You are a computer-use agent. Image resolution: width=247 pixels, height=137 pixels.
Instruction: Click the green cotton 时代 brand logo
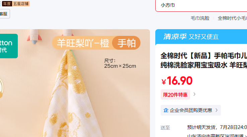pyautogui.click(x=9, y=46)
